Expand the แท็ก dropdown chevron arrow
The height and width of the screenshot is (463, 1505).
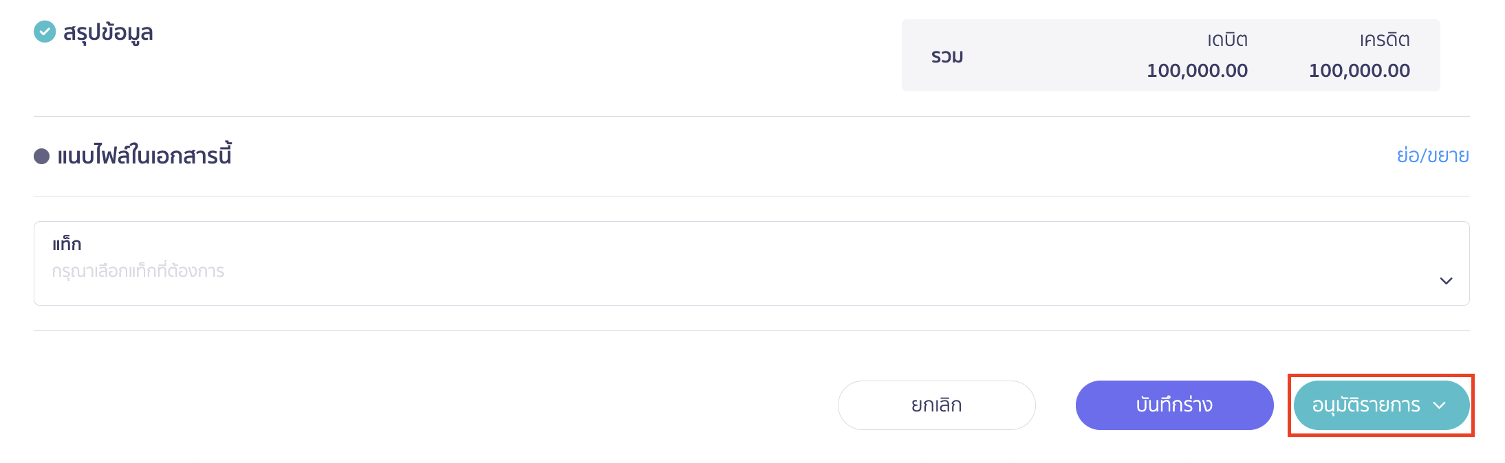(x=1446, y=281)
